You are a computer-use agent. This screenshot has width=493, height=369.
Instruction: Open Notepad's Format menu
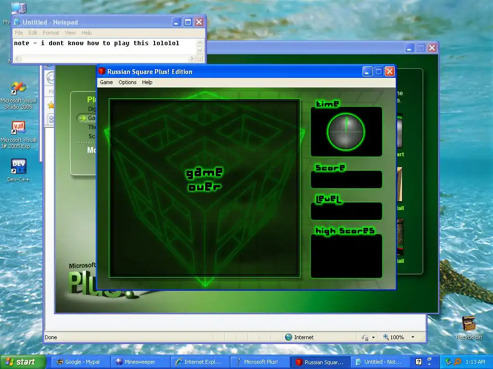pyautogui.click(x=51, y=33)
